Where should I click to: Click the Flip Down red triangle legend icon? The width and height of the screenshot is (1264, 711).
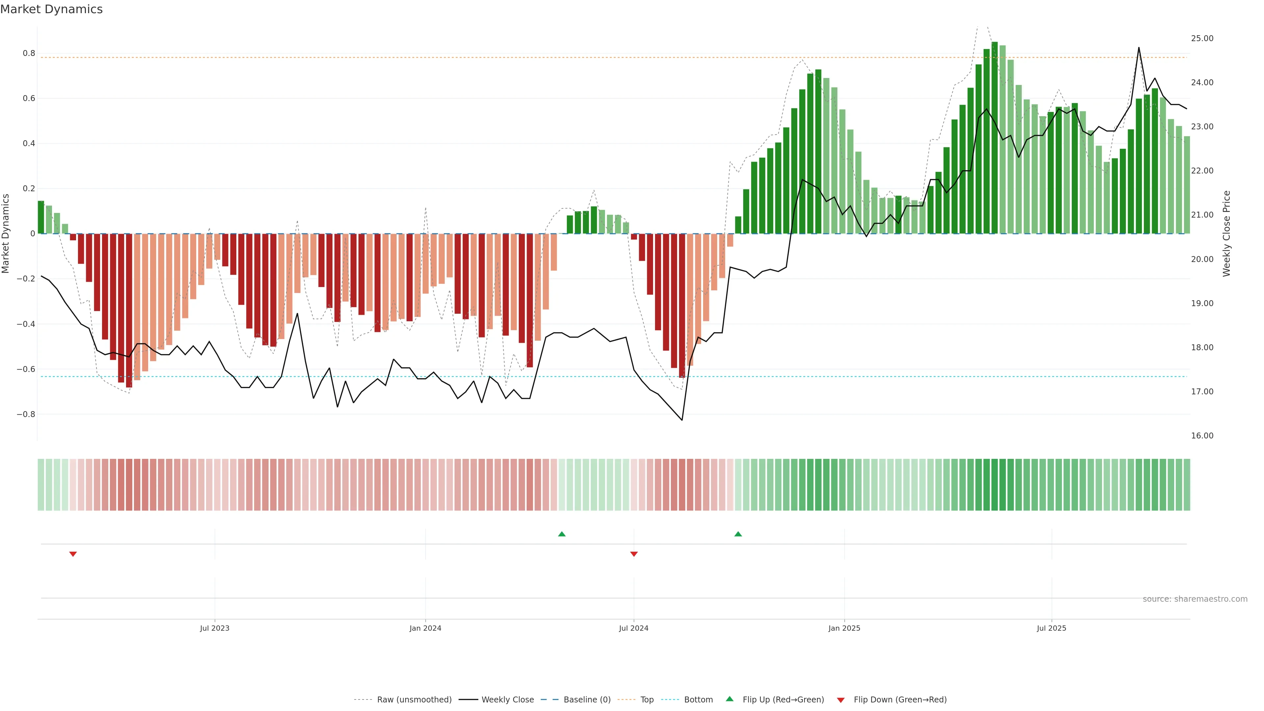point(841,700)
